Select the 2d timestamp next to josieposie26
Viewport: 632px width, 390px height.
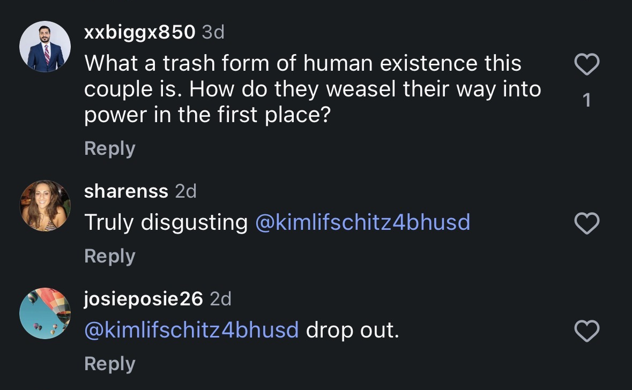(220, 299)
